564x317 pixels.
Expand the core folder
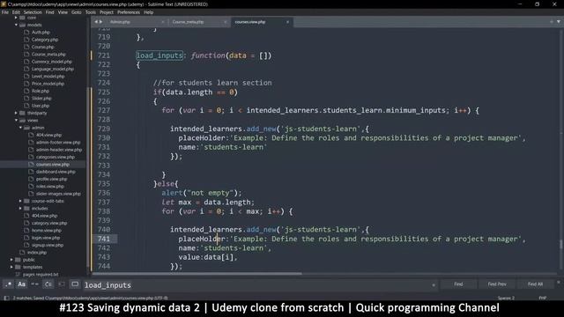coord(16,18)
